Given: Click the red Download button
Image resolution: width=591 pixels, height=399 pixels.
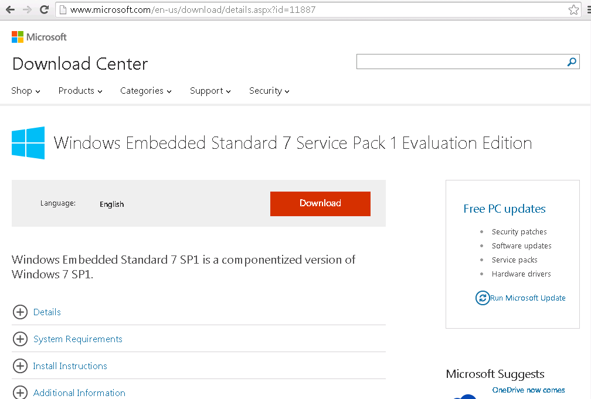Looking at the screenshot, I should [x=320, y=203].
